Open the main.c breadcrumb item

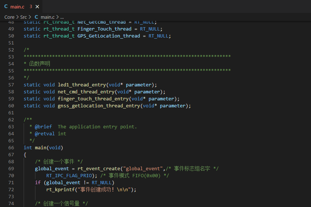click(x=48, y=17)
